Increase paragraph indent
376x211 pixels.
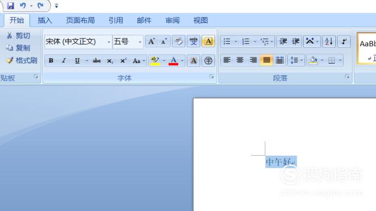[296, 41]
